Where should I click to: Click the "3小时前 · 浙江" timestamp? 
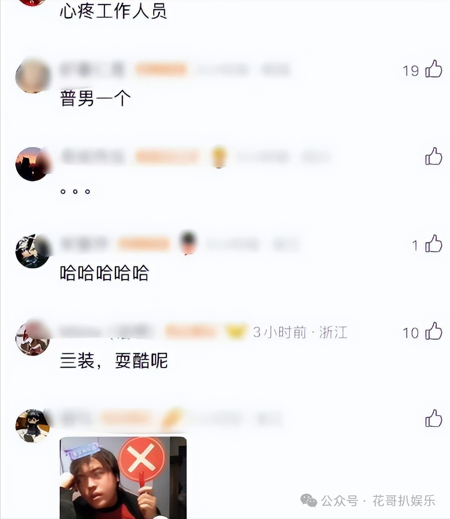[x=300, y=332]
